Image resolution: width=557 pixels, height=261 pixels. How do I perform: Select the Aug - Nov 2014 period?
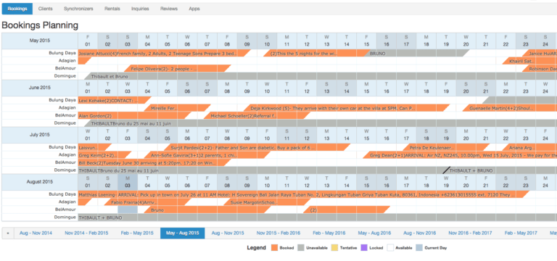pyautogui.click(x=36, y=233)
